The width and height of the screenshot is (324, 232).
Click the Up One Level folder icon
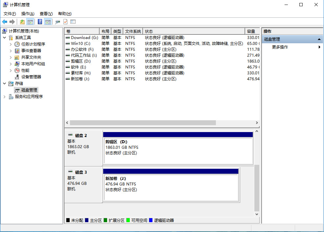coord(22,22)
